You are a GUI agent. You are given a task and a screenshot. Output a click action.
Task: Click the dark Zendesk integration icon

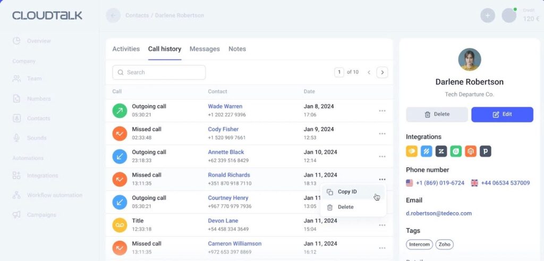point(441,151)
